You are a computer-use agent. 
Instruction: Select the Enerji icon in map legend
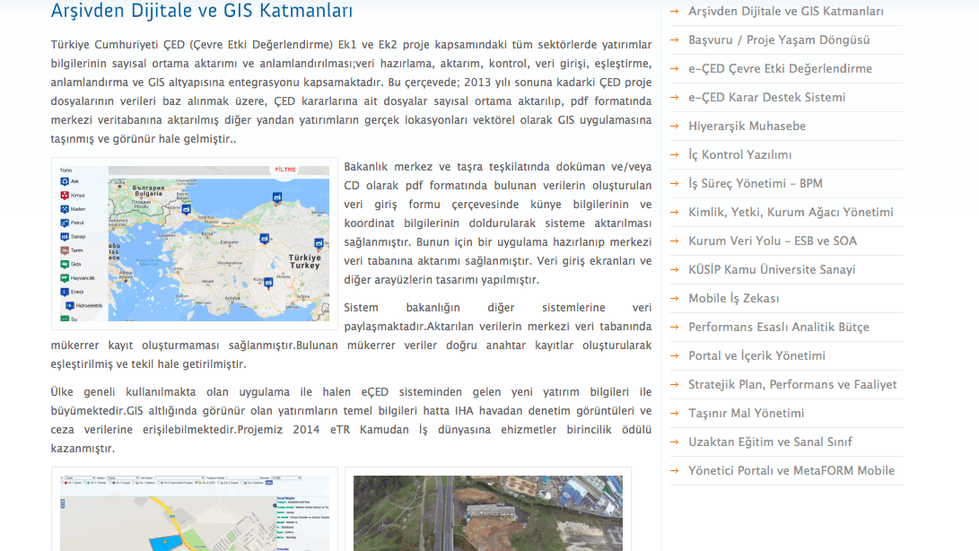pos(64,292)
